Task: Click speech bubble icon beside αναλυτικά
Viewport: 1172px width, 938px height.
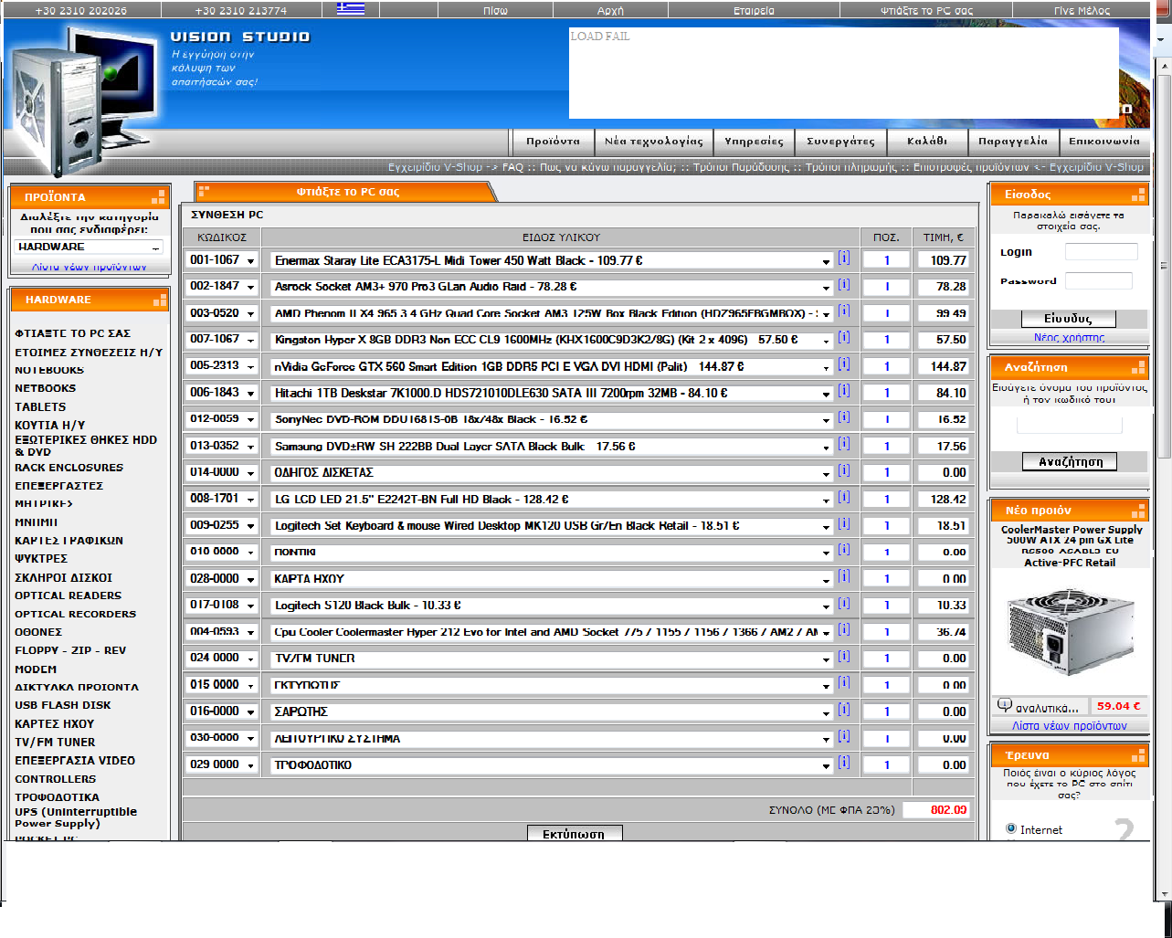Action: point(1005,705)
